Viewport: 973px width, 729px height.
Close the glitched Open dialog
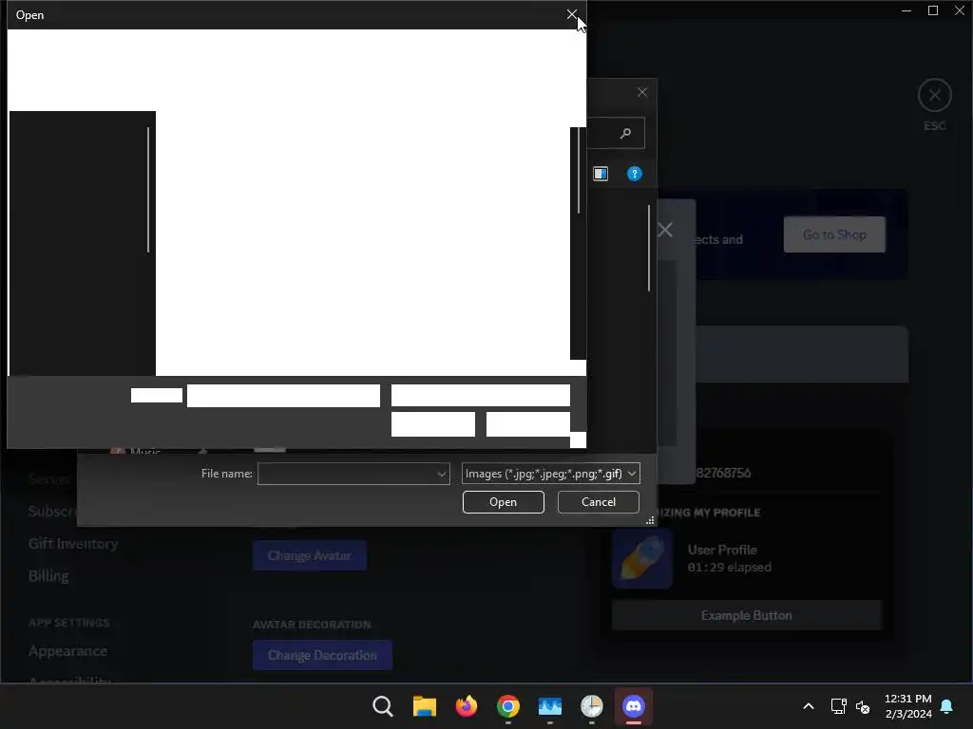point(571,14)
